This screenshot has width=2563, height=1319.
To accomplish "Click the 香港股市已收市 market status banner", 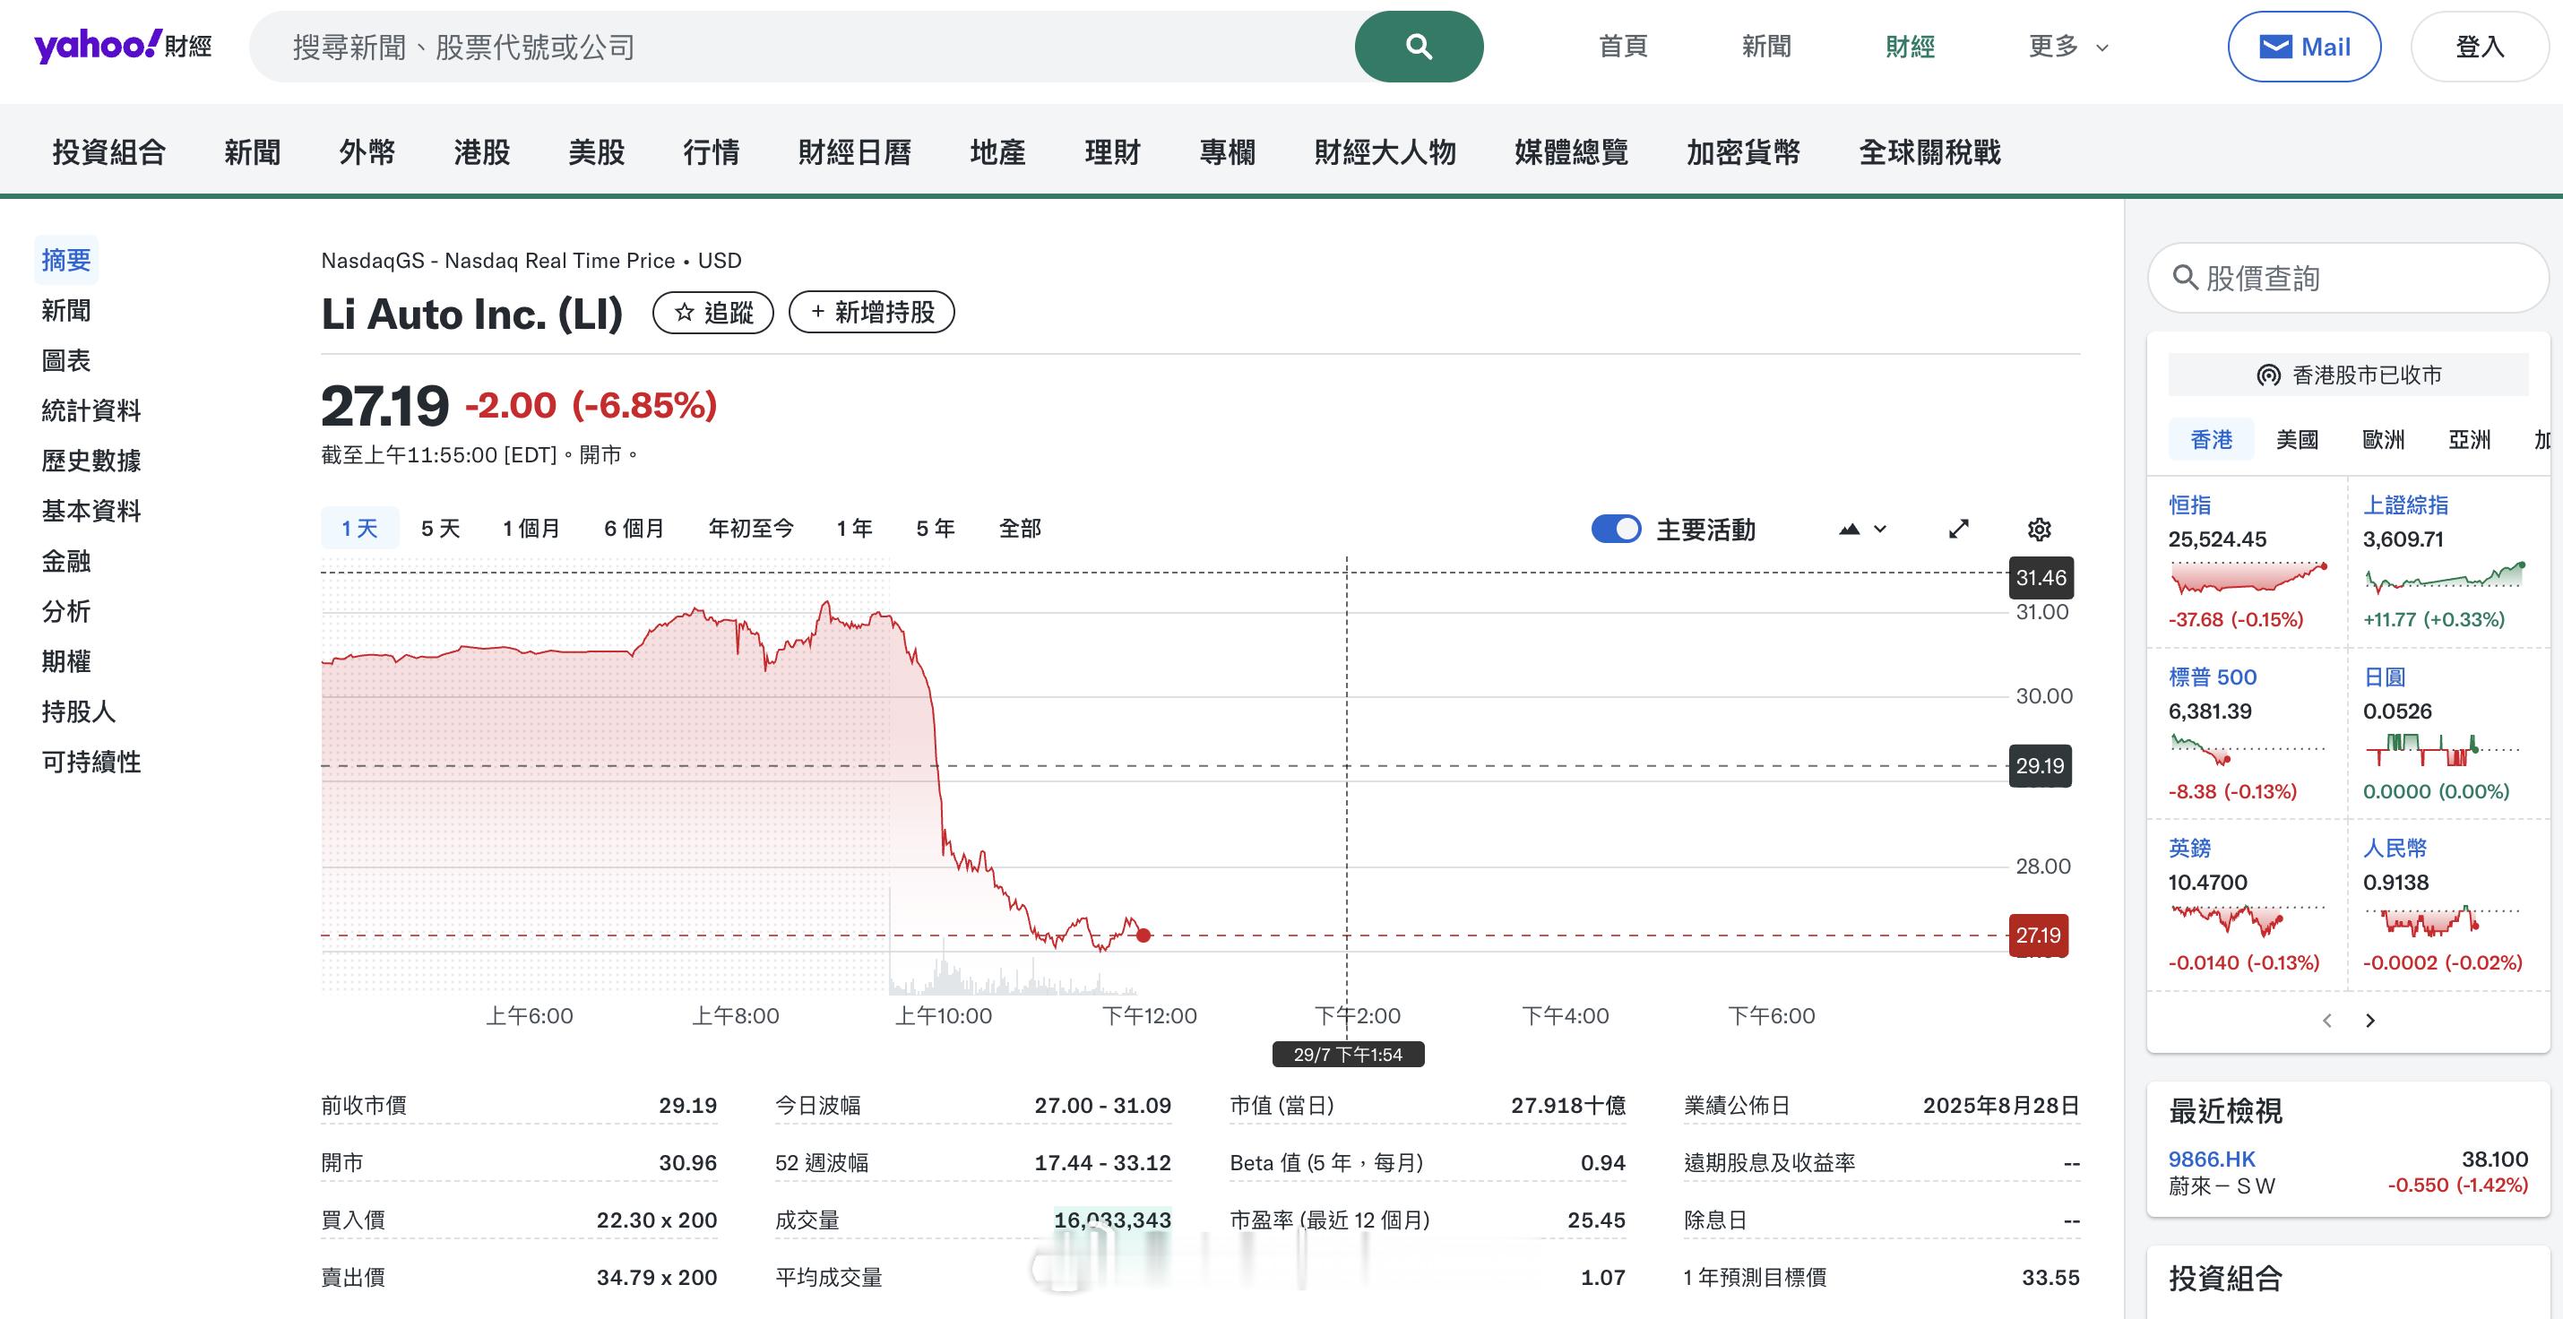I will pos(2348,375).
